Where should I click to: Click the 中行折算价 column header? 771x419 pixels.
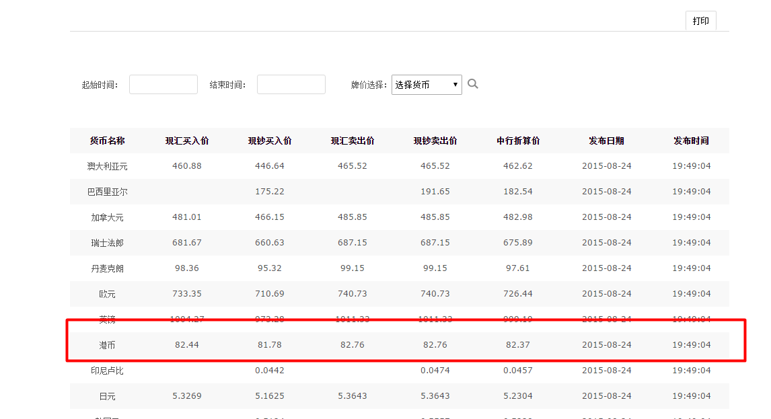pyautogui.click(x=518, y=141)
